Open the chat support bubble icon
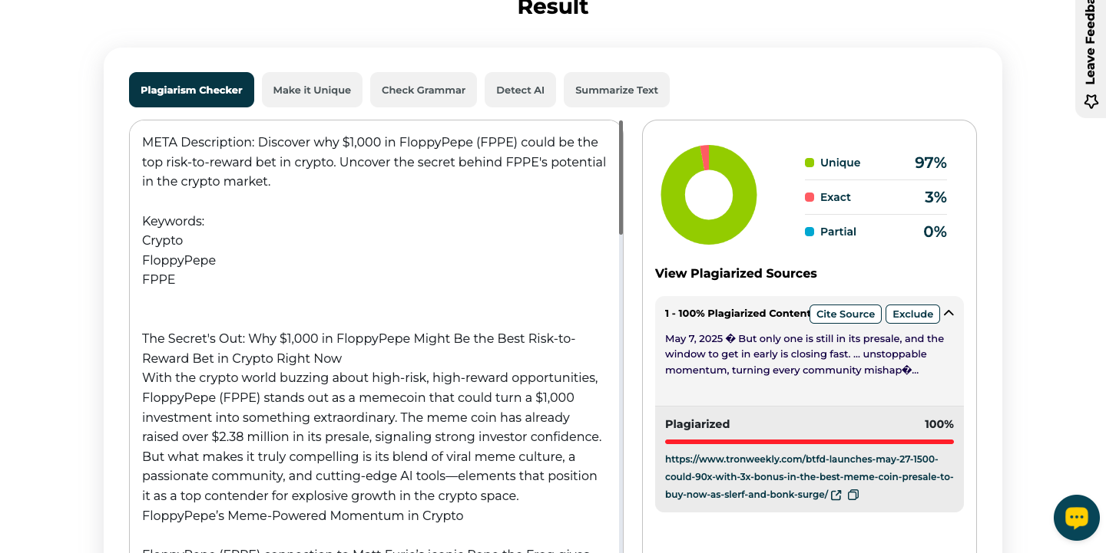The height and width of the screenshot is (553, 1106). 1076,518
